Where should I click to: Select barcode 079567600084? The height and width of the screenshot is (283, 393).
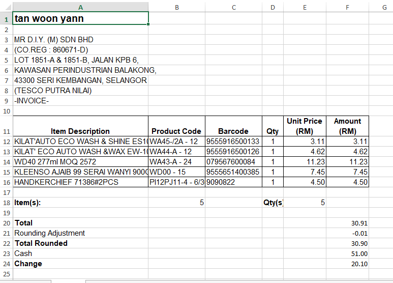[233, 162]
